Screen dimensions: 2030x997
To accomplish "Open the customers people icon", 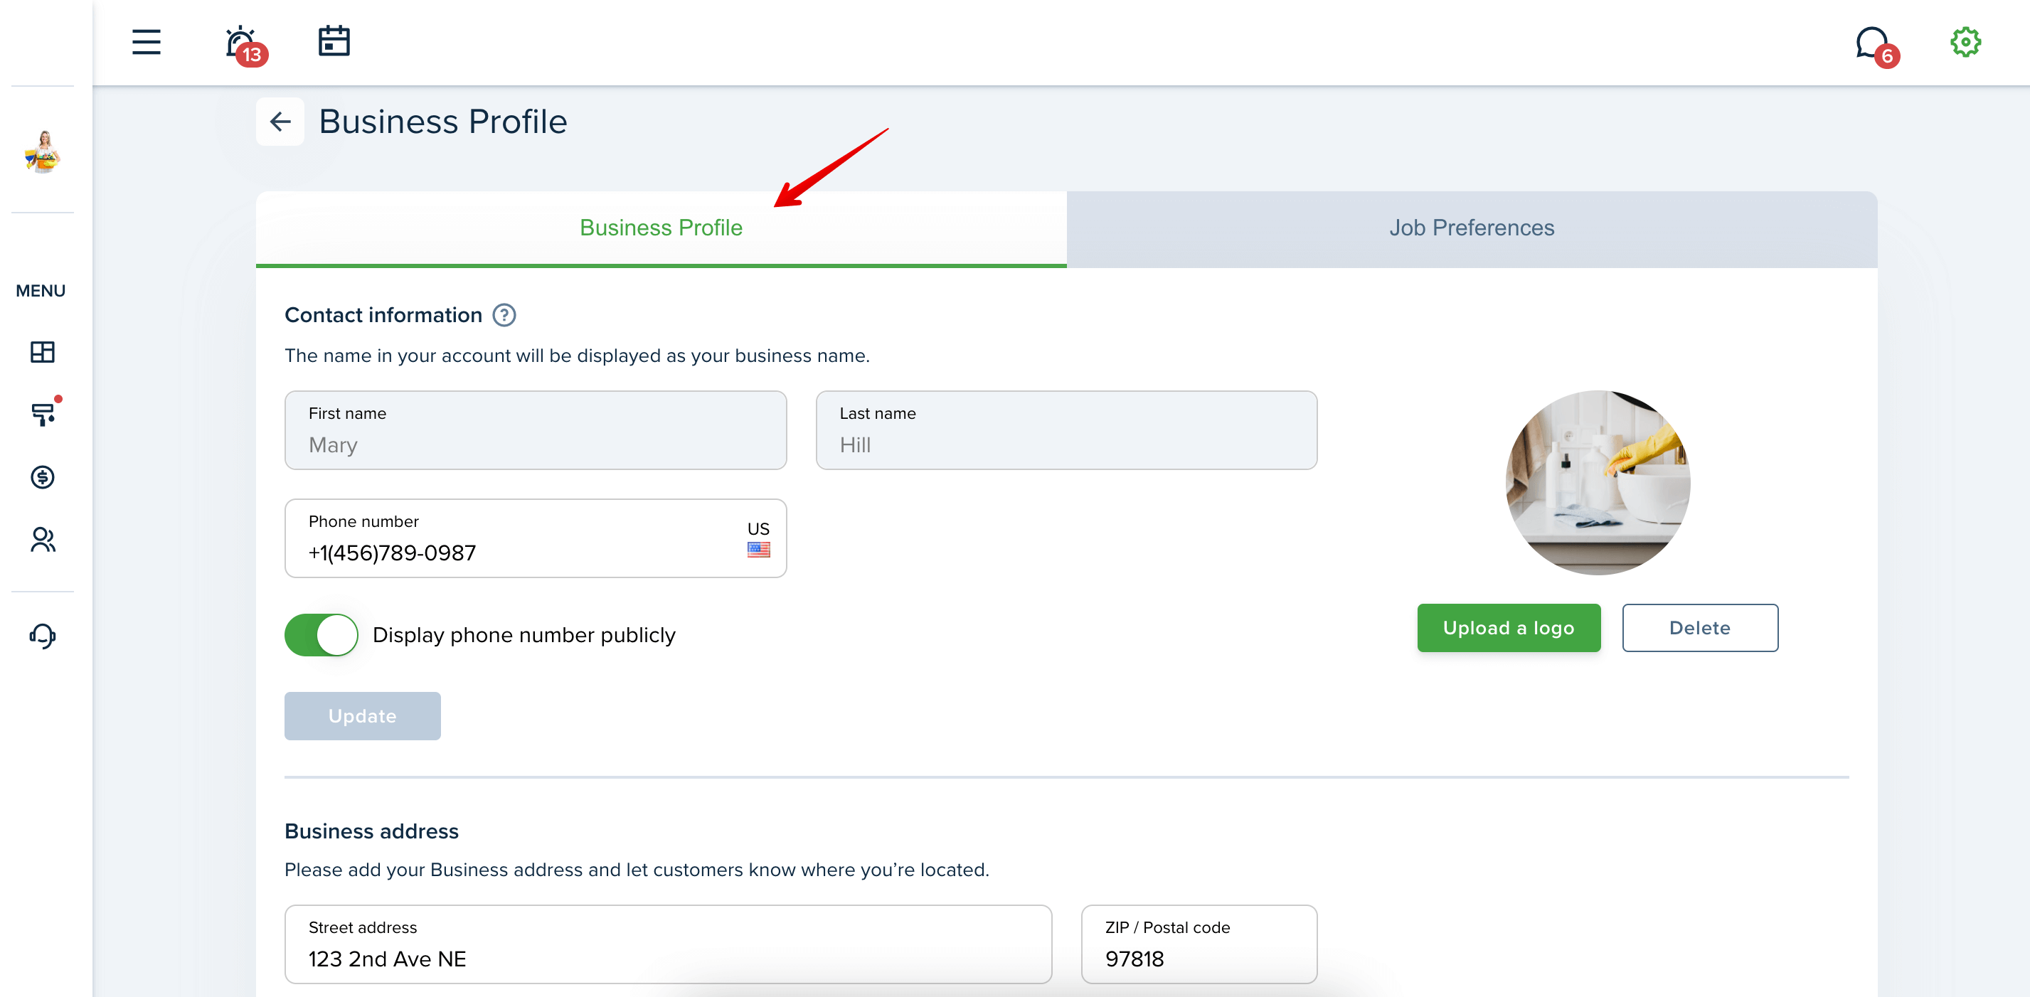I will point(43,539).
